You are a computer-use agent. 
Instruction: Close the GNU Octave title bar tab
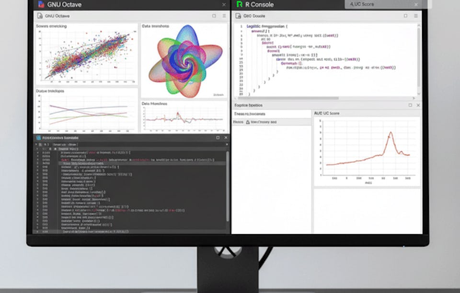(x=224, y=5)
